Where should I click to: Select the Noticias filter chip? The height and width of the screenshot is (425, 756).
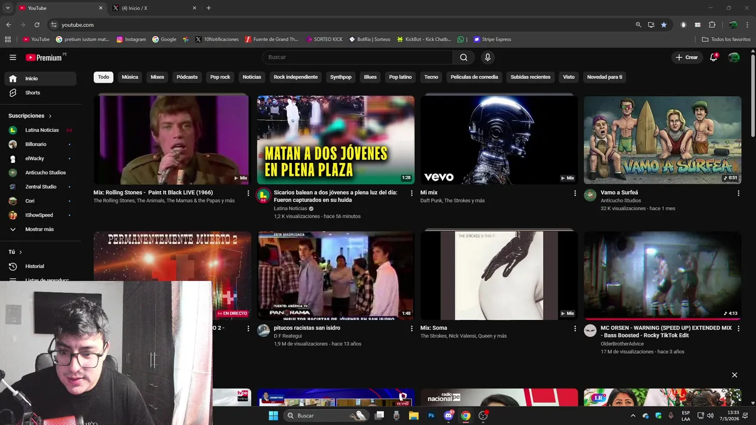point(252,77)
